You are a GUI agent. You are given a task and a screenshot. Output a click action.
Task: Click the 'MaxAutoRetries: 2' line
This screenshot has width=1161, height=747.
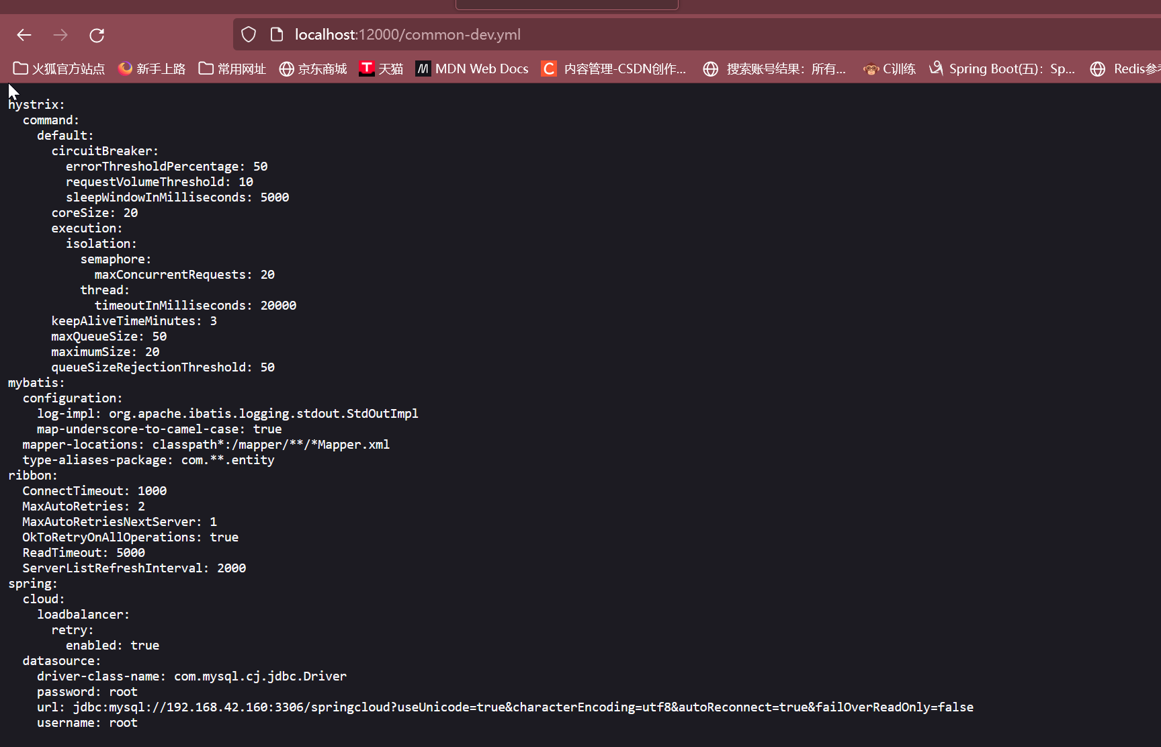pyautogui.click(x=84, y=507)
